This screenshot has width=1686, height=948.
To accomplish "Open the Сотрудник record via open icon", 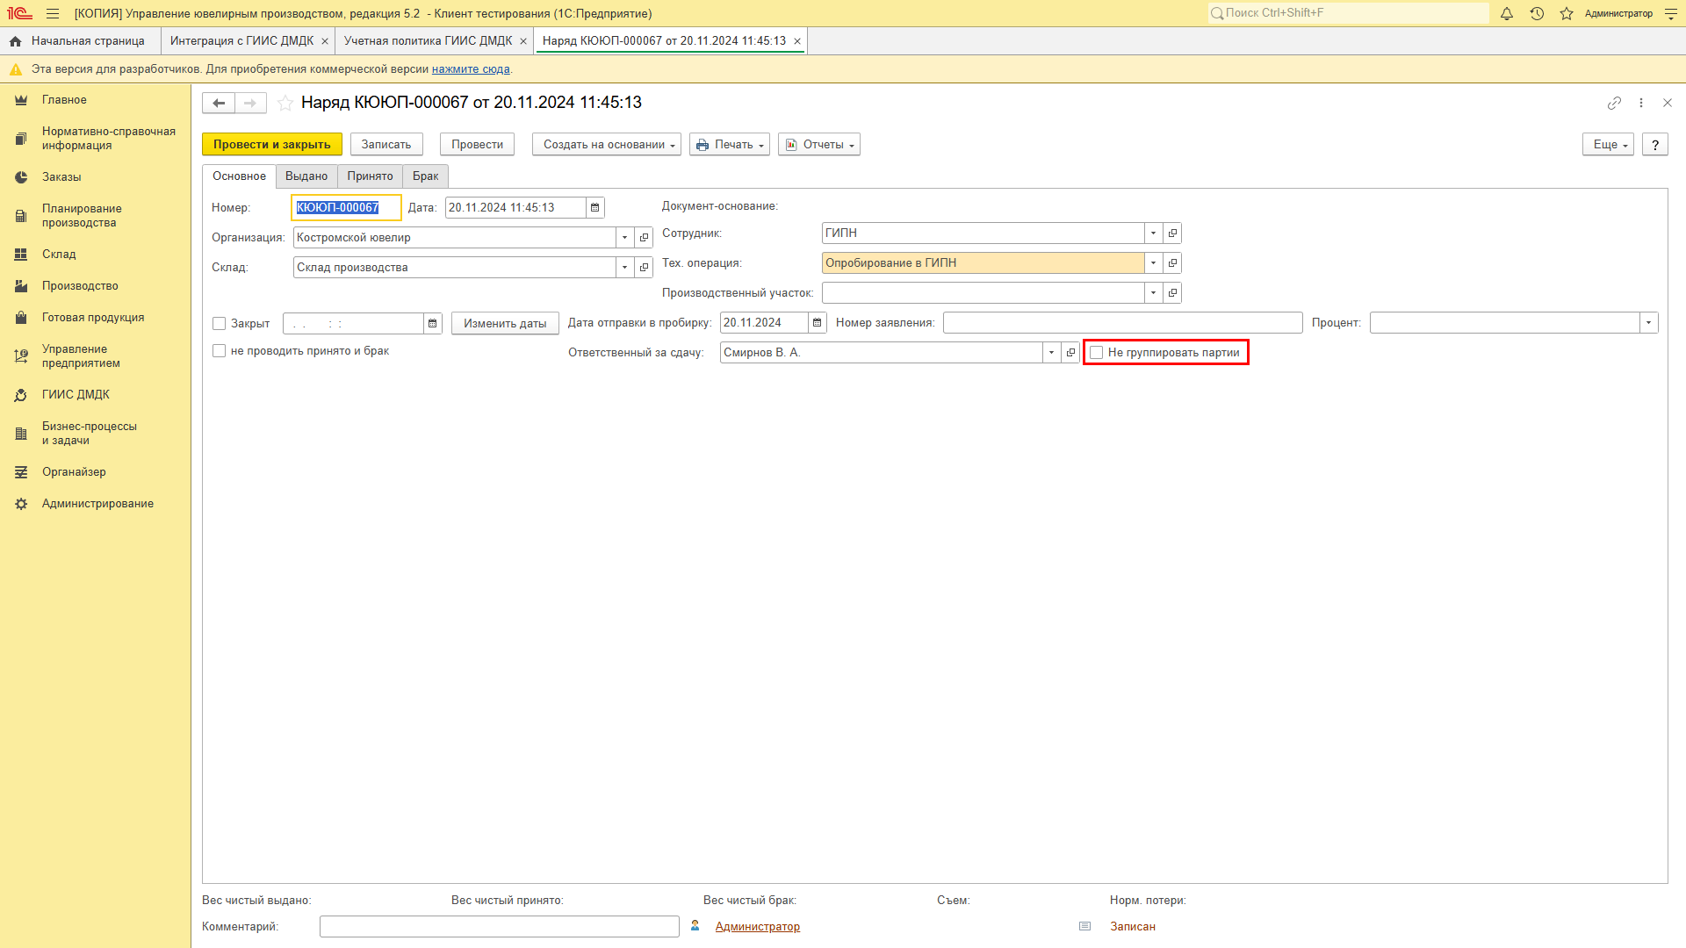I will [x=1172, y=233].
